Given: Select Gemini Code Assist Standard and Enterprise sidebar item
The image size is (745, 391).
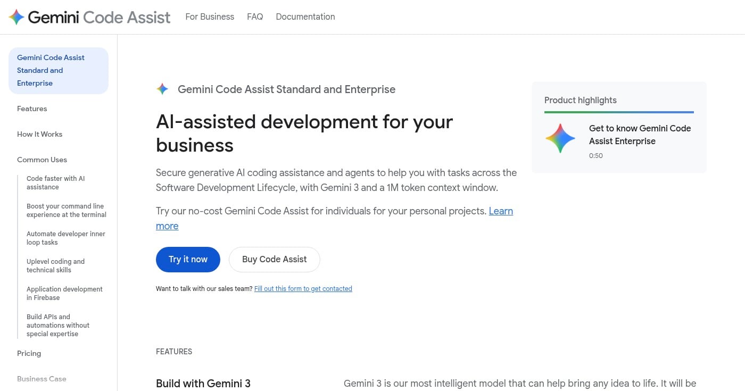Looking at the screenshot, I should pyautogui.click(x=59, y=70).
